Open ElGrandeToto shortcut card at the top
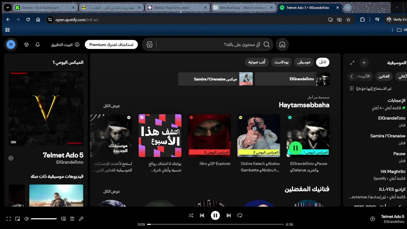The image size is (407, 229). point(292,79)
